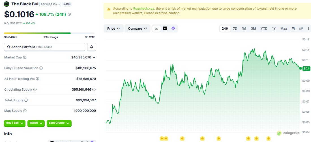Click the green current price dot on chart
Screen dimensions: 311x142
click(301, 68)
